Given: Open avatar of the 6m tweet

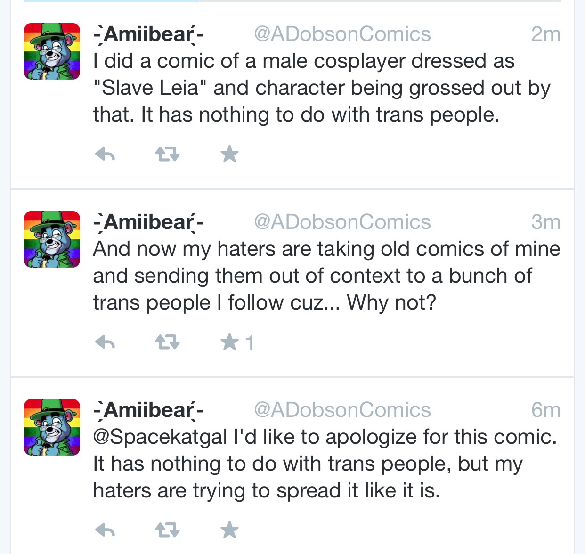Looking at the screenshot, I should coord(52,427).
